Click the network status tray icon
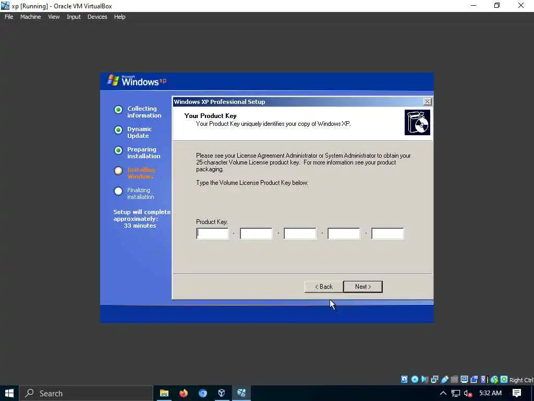Screen dimensions: 534x401 456,393
